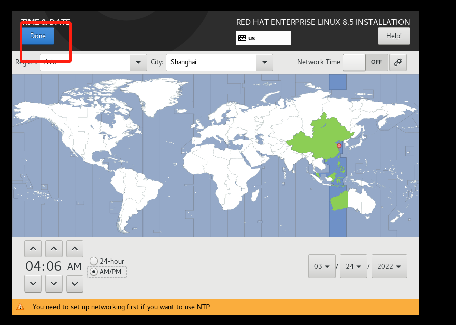The height and width of the screenshot is (325, 456).
Task: Open the Help! documentation button
Action: pos(394,36)
